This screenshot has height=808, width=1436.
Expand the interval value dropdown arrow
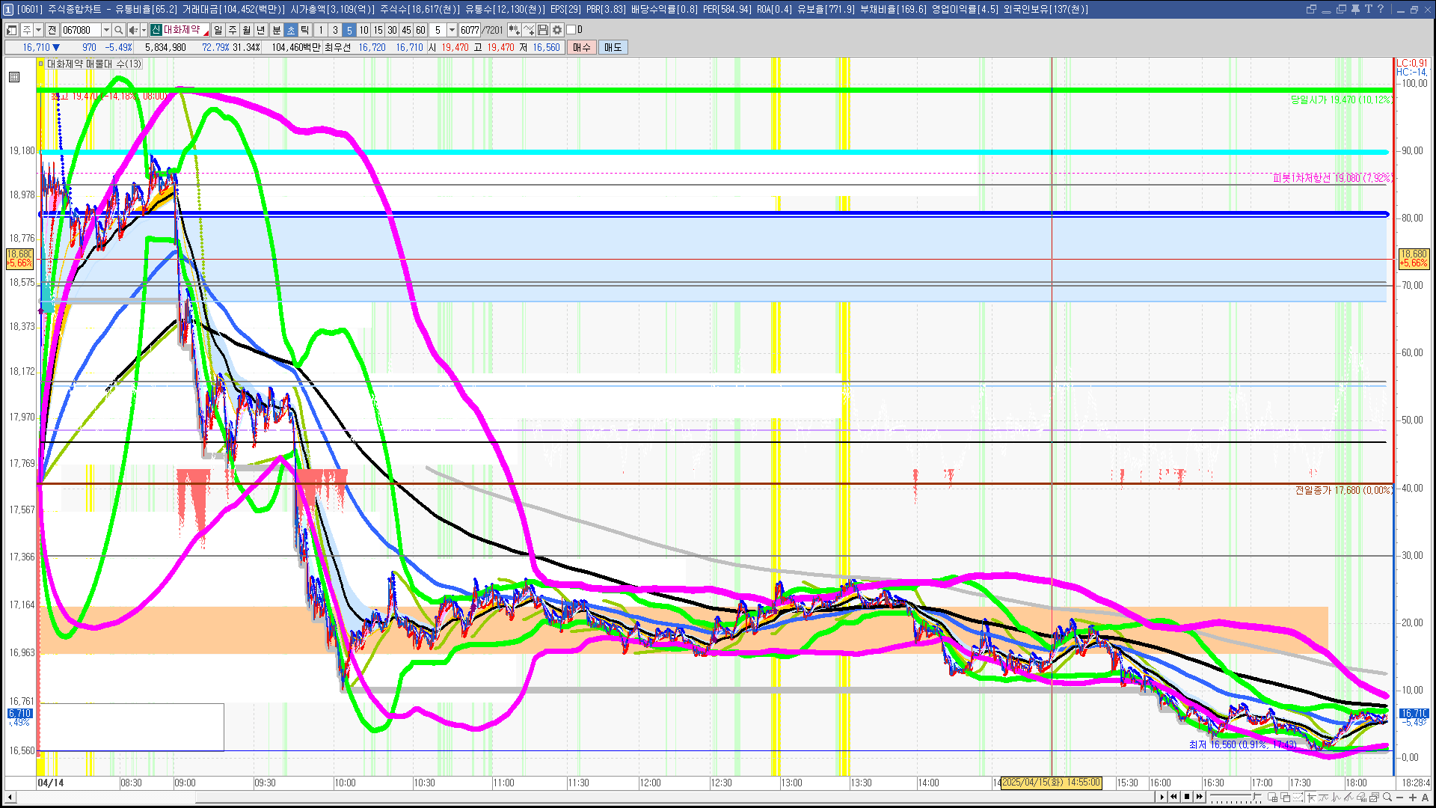coord(452,30)
